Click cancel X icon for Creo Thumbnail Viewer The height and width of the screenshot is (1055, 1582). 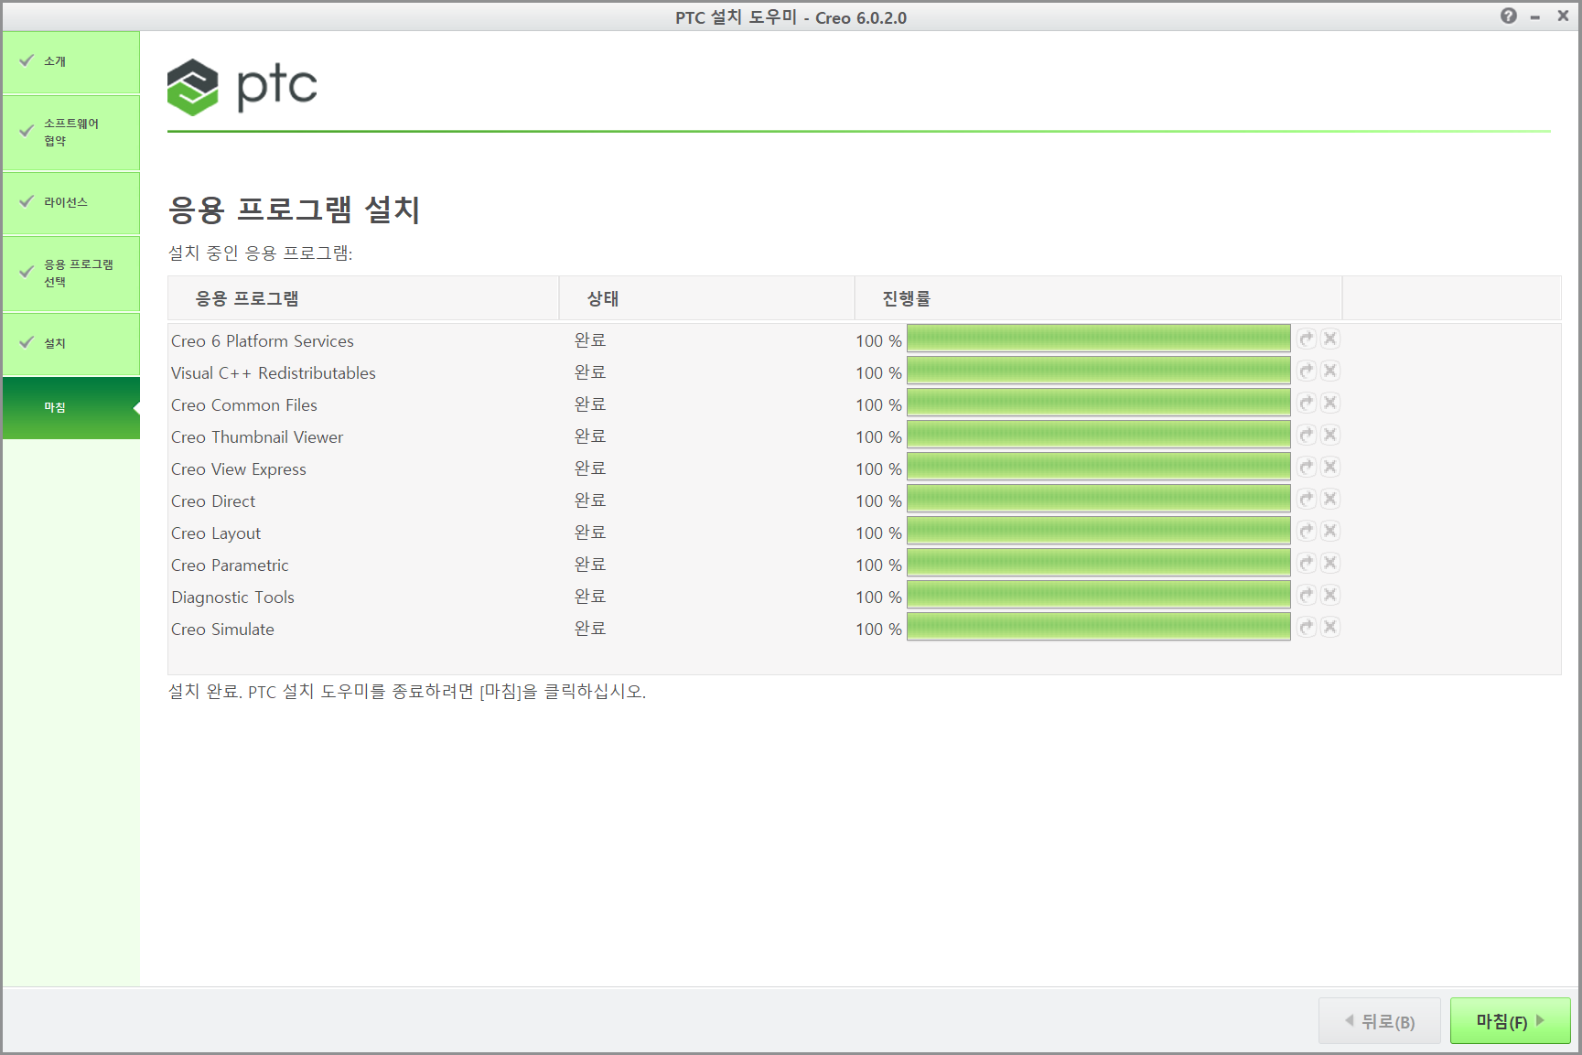coord(1330,435)
